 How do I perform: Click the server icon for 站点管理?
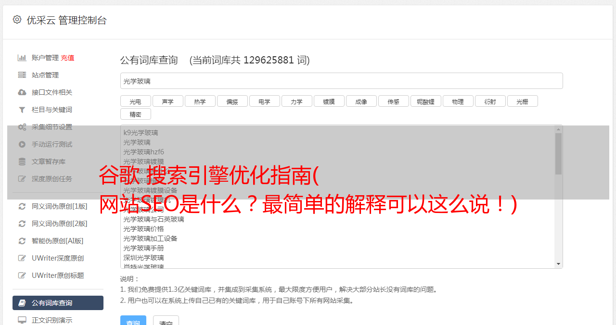[22, 75]
